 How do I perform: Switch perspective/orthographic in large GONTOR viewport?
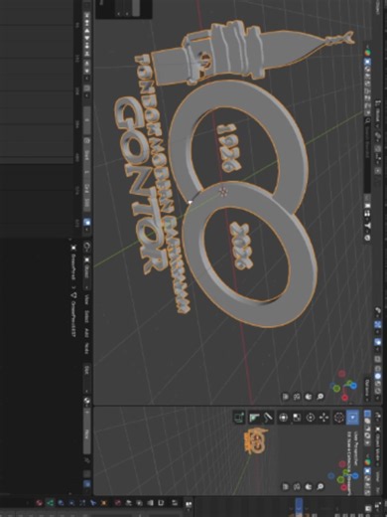coord(286,396)
